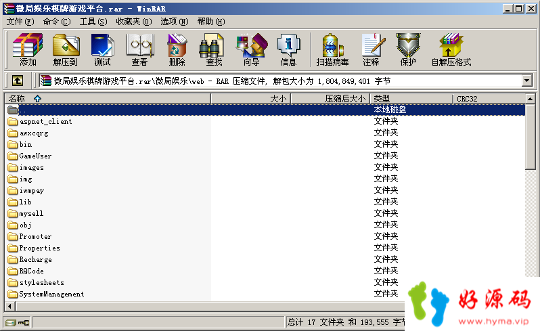
Task: Go up one level with arrow button
Action: click(x=18, y=81)
